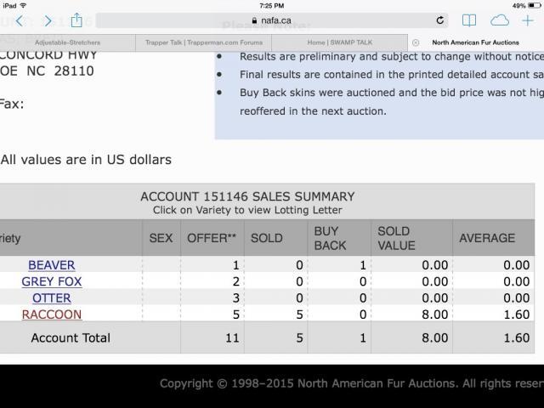
Task: Tap the Safari forward arrow
Action: coord(48,20)
